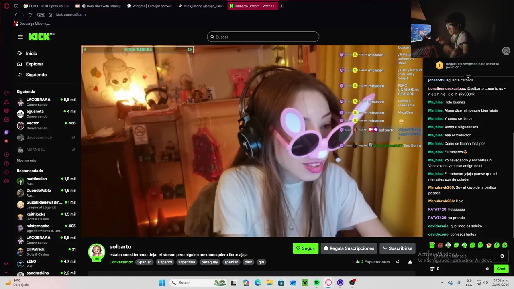This screenshot has width=514, height=289.
Task: Open File Explorer from the taskbar
Action: [x=269, y=283]
